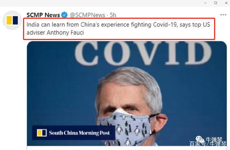Open the SCMP News profile avatar
This screenshot has width=230, height=150.
point(12,20)
